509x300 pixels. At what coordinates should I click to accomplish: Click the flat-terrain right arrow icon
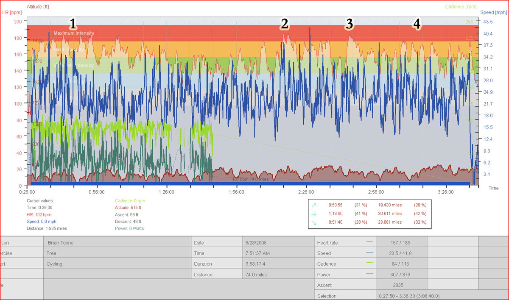(314, 214)
